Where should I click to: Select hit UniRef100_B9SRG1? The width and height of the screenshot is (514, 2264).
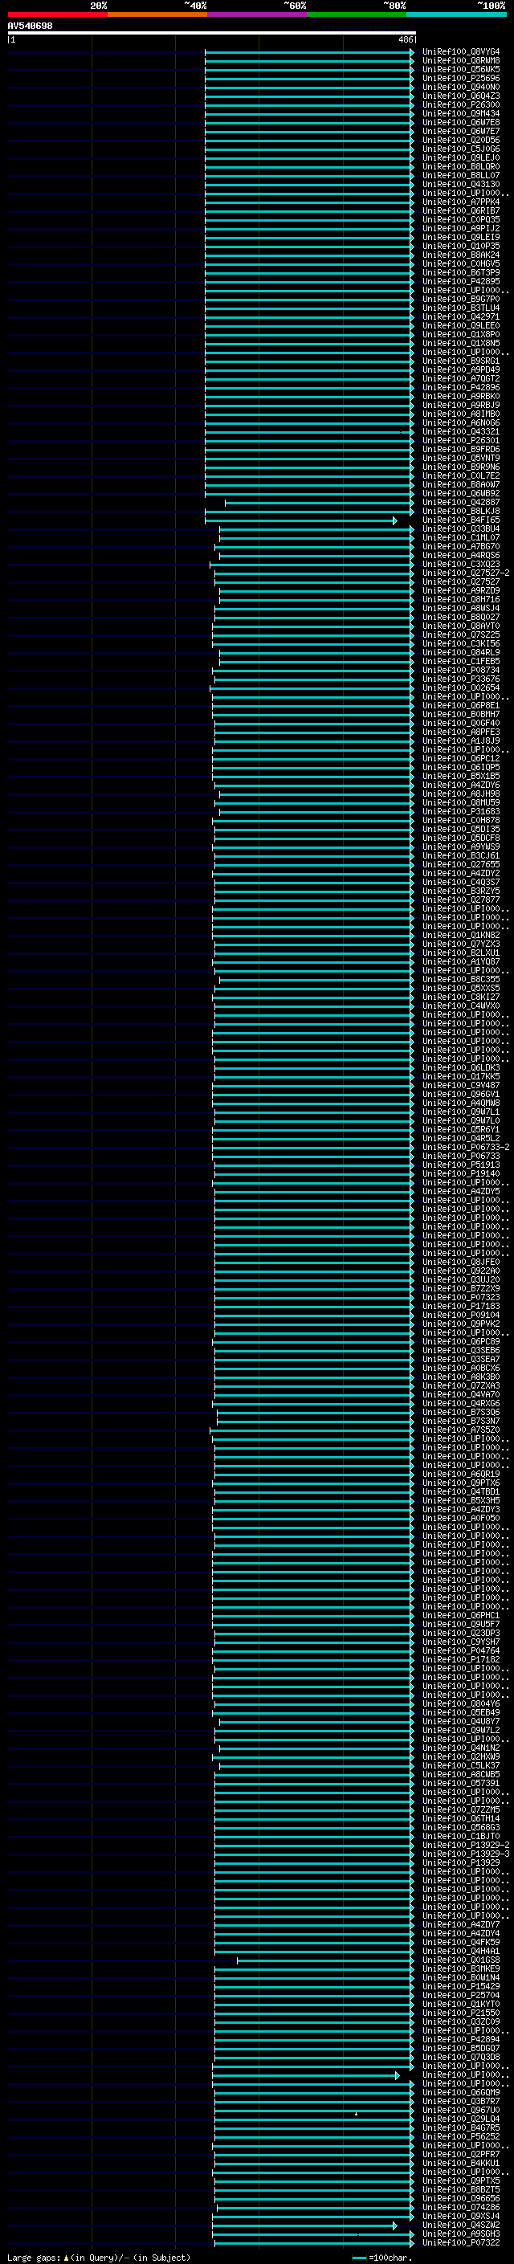(461, 361)
